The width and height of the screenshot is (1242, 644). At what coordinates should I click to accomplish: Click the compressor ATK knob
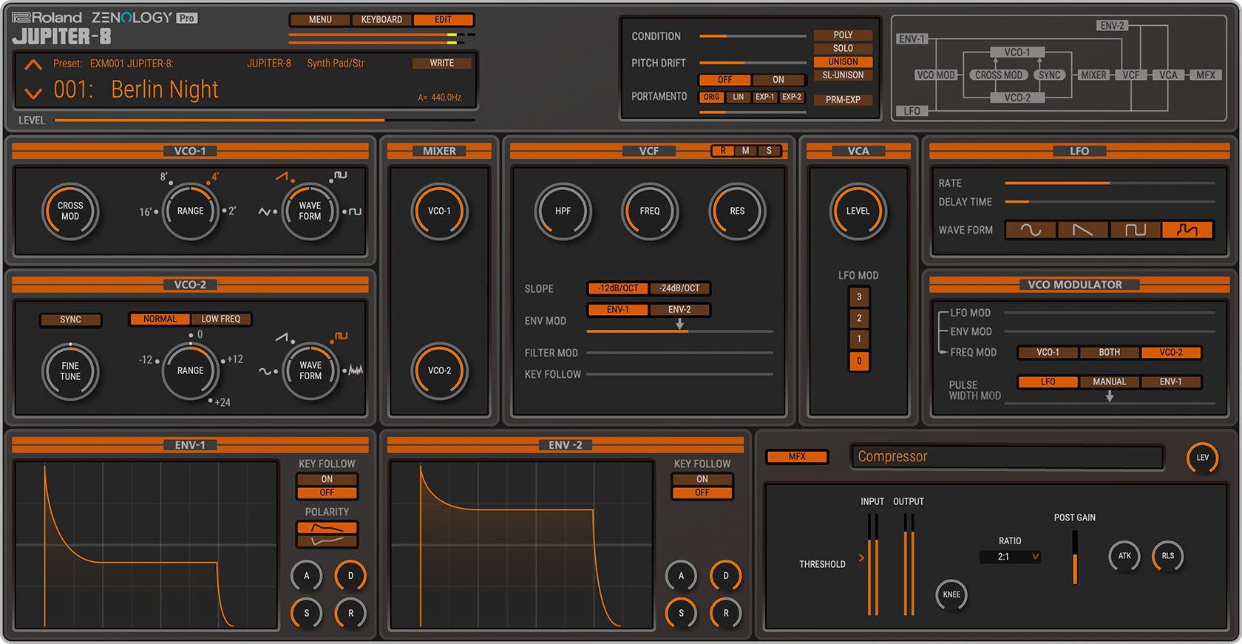1124,556
